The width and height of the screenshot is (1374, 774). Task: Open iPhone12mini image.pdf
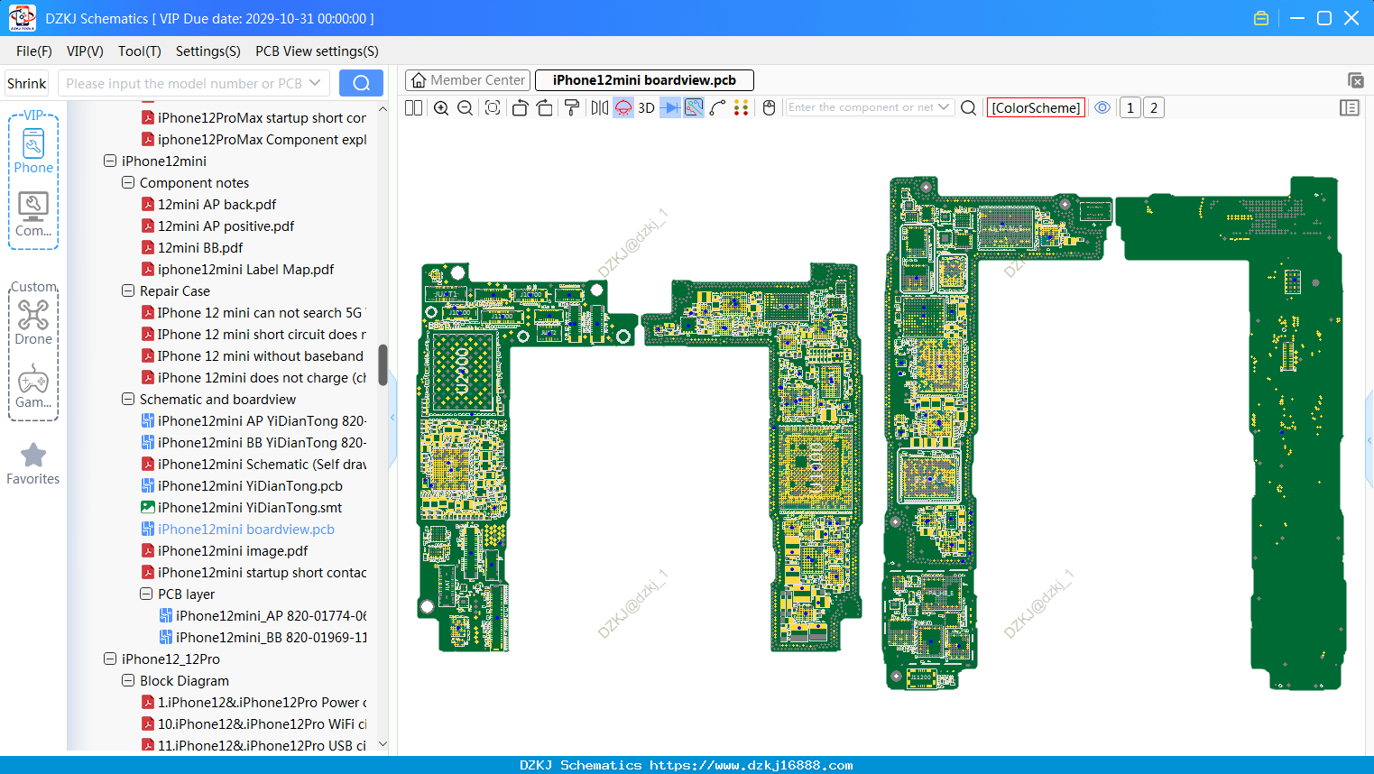[x=233, y=550]
